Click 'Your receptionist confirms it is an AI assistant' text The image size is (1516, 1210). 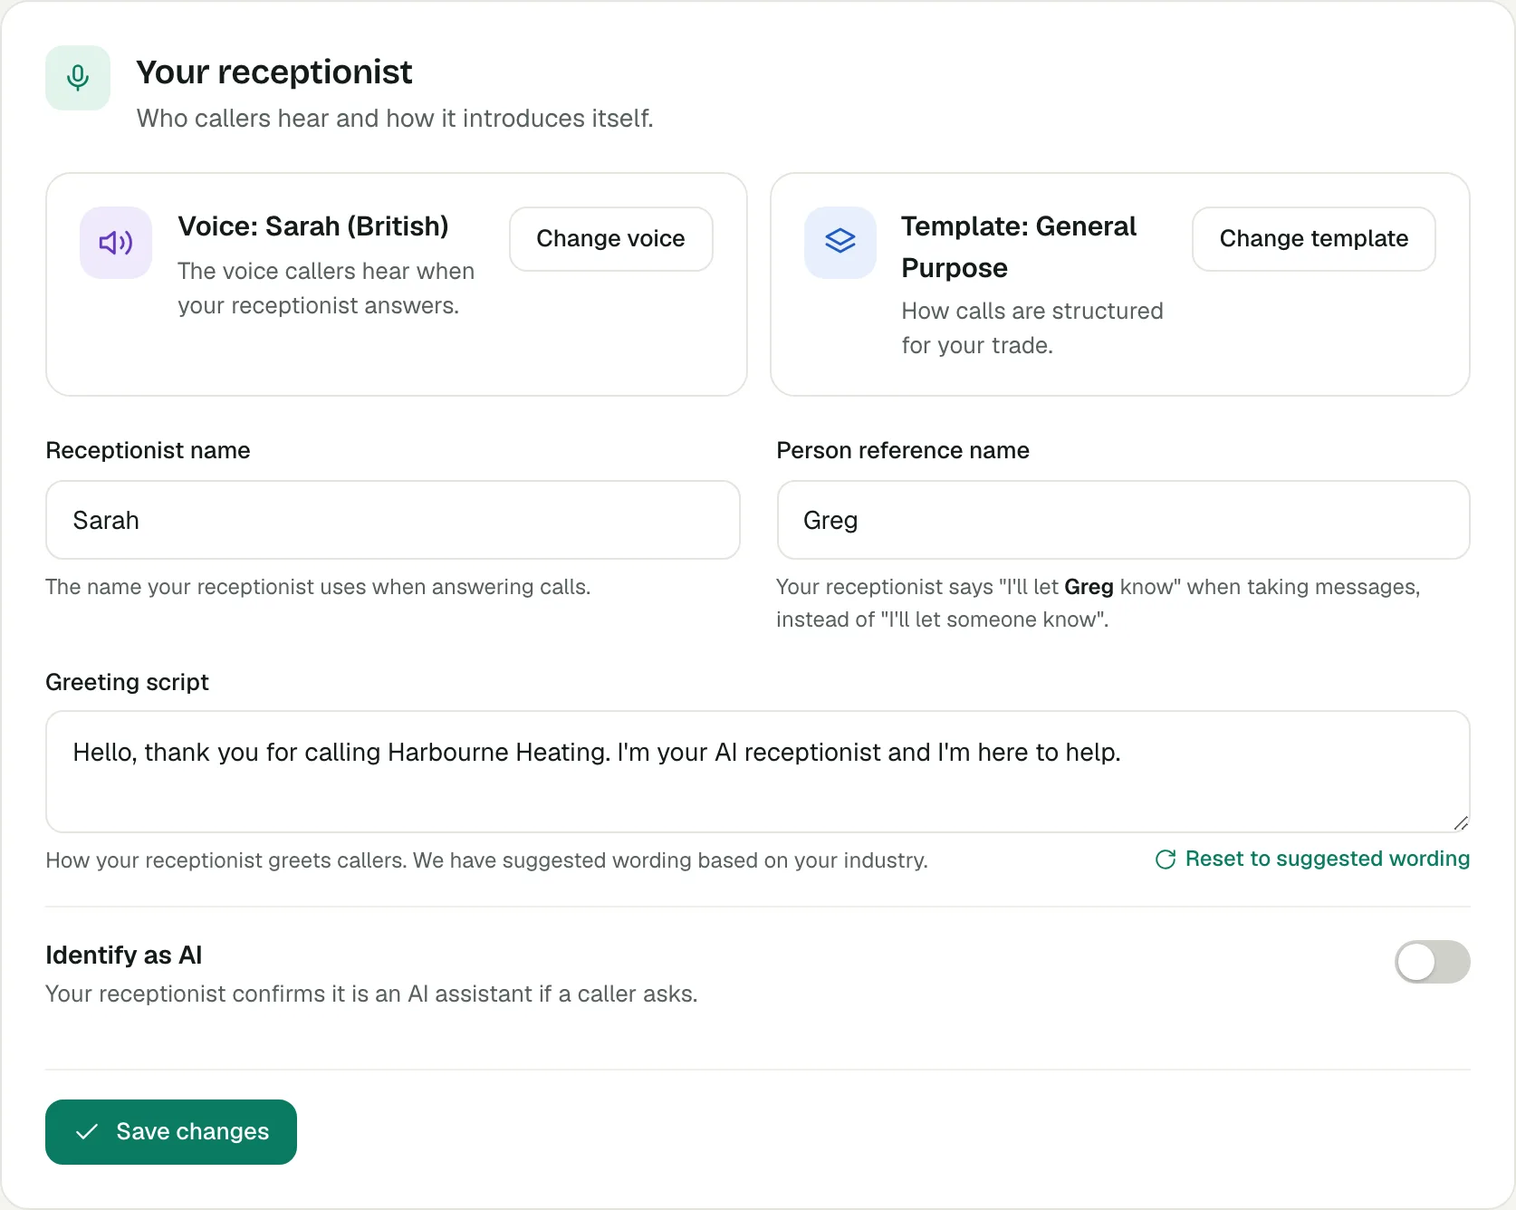(x=371, y=994)
